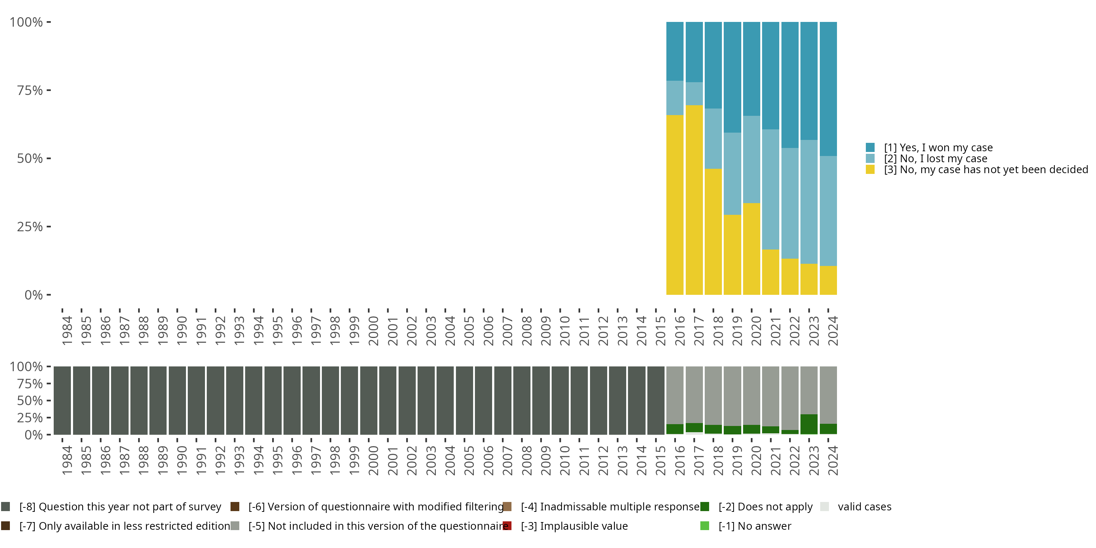The height and width of the screenshot is (548, 1096).
Task: Click the 50% tick label on the main y-axis
Action: (30, 159)
